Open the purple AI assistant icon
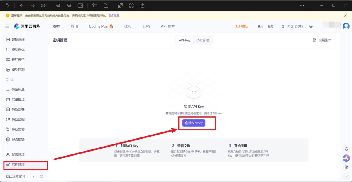This screenshot has width=352, height=182. coord(346,158)
